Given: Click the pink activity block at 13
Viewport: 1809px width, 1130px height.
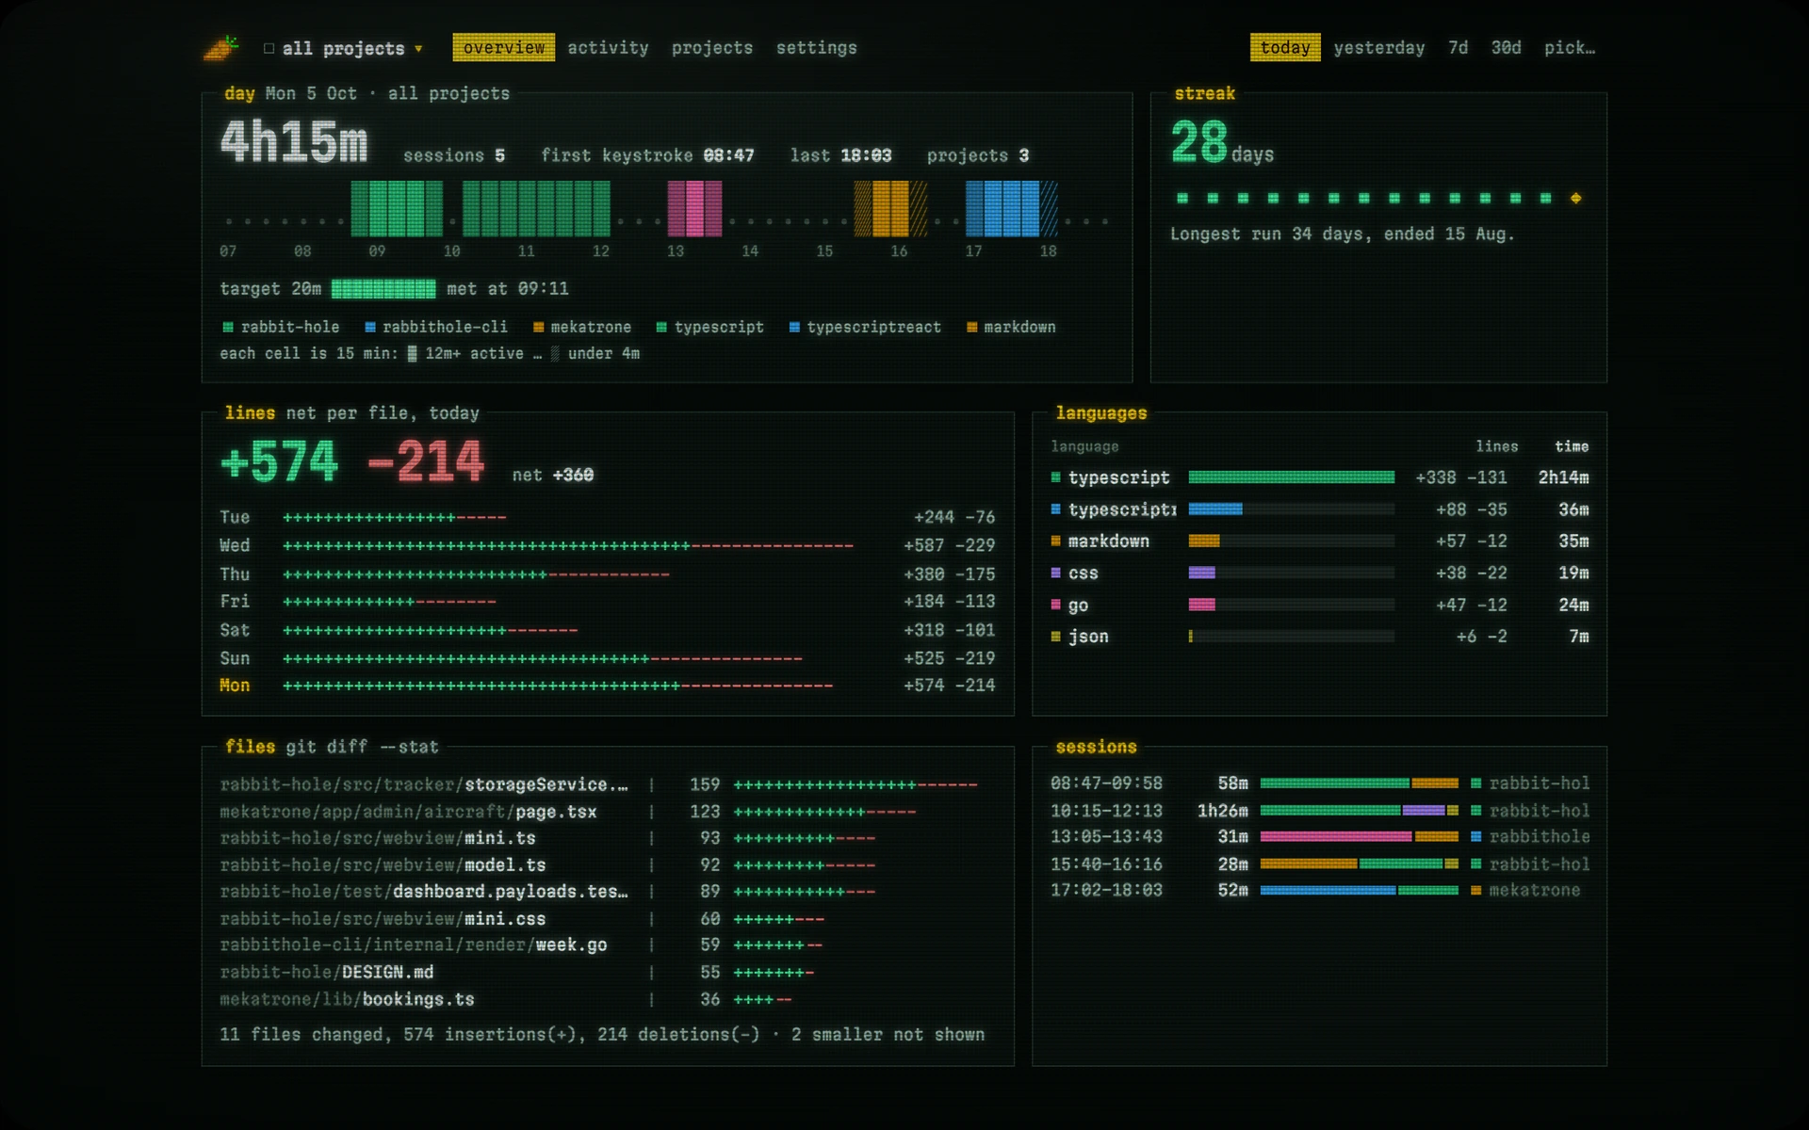Looking at the screenshot, I should (694, 208).
